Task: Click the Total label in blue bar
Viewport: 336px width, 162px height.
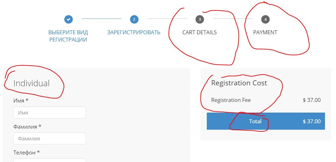Action: pyautogui.click(x=255, y=121)
